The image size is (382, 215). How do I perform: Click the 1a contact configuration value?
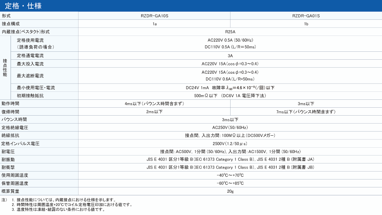[x=154, y=24]
